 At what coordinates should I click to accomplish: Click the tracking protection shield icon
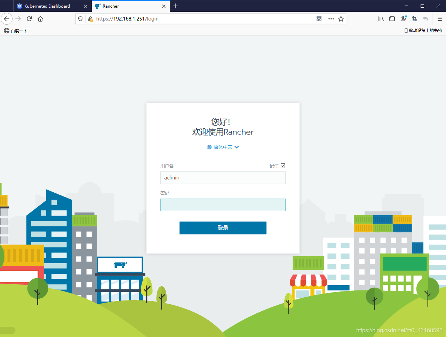[x=80, y=19]
